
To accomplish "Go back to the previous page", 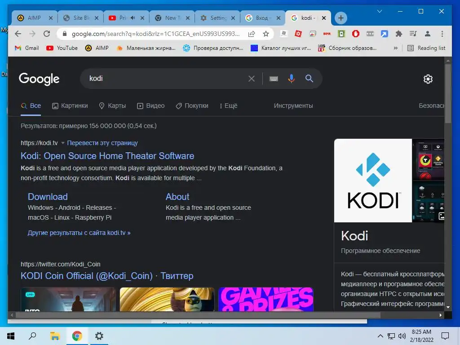I will coord(18,34).
